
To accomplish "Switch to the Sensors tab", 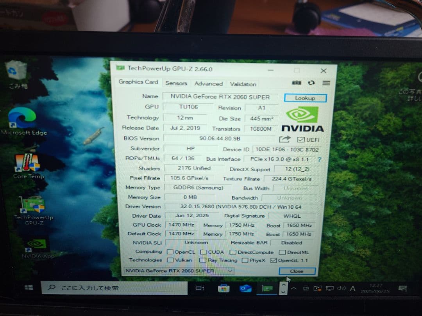I will pyautogui.click(x=176, y=83).
